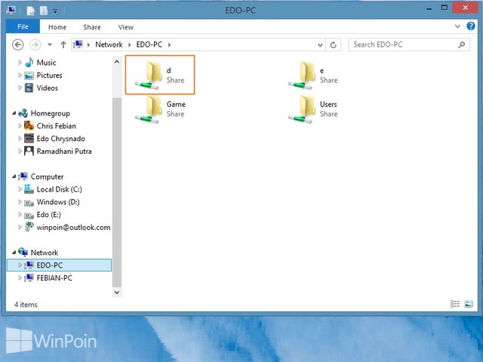Expand Local Disk (C:) tree node
The width and height of the screenshot is (483, 362).
coord(20,189)
